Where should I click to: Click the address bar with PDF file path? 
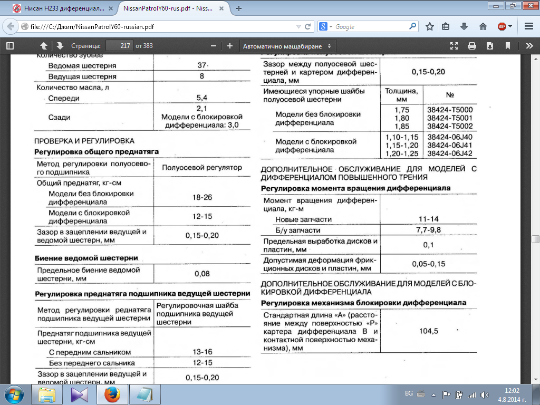click(158, 26)
